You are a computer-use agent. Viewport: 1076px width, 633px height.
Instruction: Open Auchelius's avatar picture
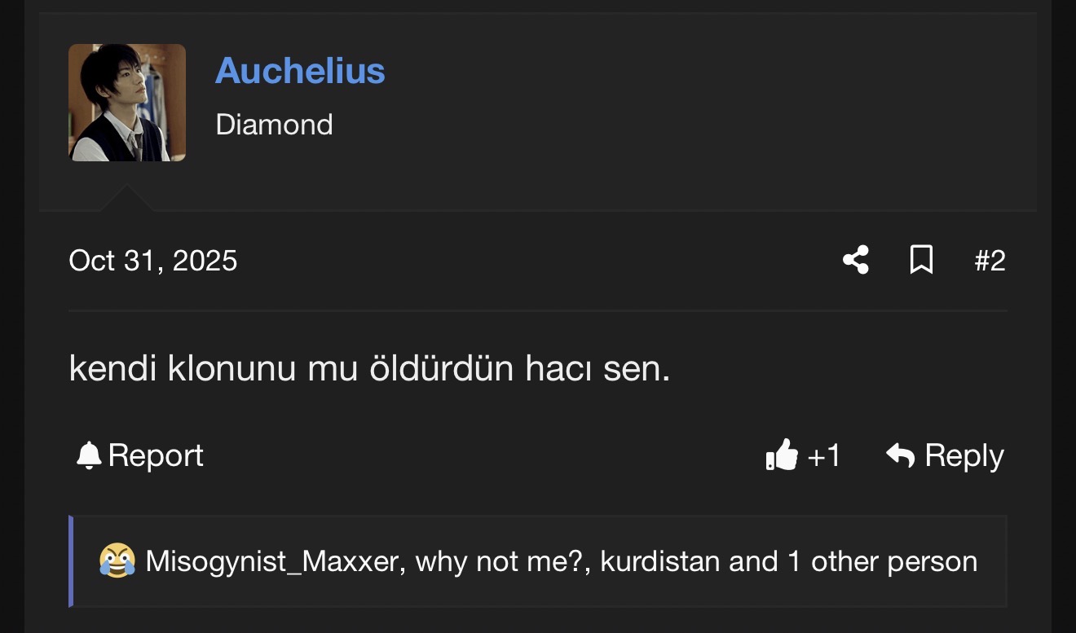127,103
